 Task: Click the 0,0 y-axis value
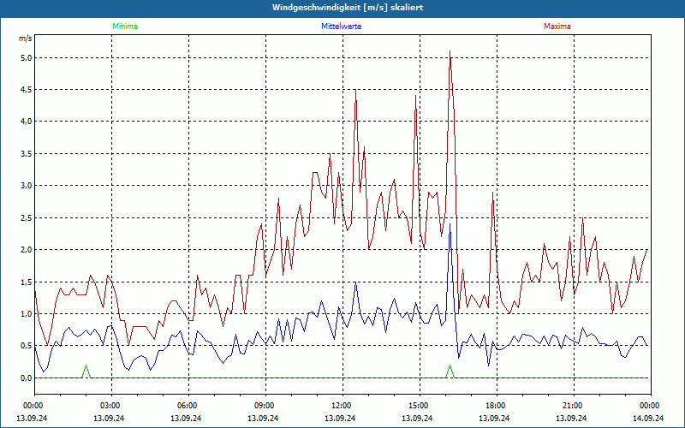27,377
